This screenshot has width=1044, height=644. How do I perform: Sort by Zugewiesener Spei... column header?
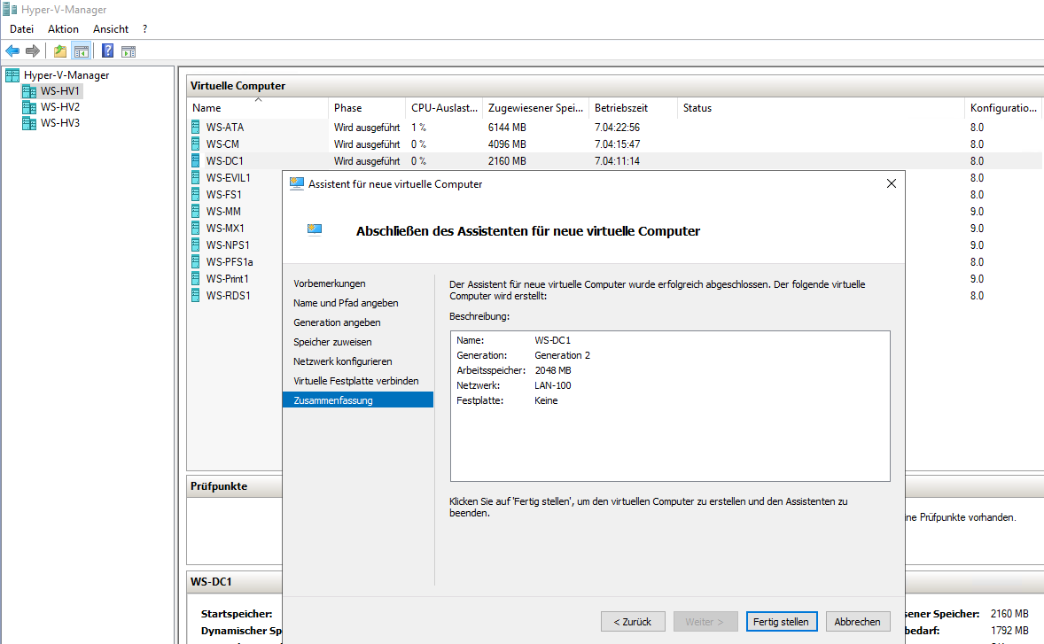tap(536, 108)
